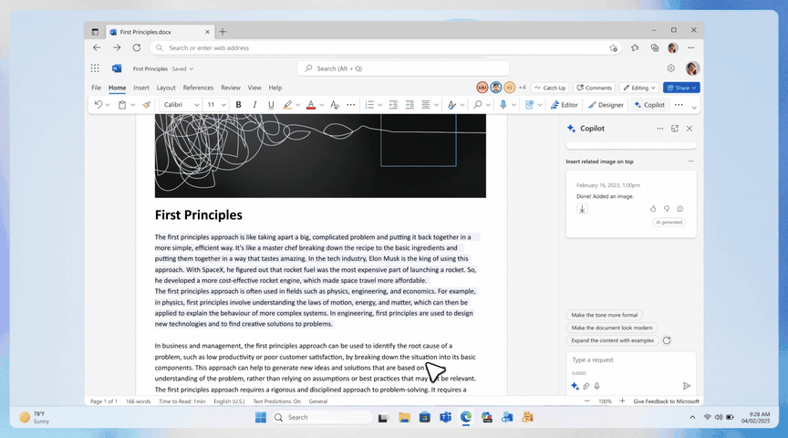The width and height of the screenshot is (788, 438).
Task: Refresh the Copilot prompt suggestions
Action: [667, 340]
